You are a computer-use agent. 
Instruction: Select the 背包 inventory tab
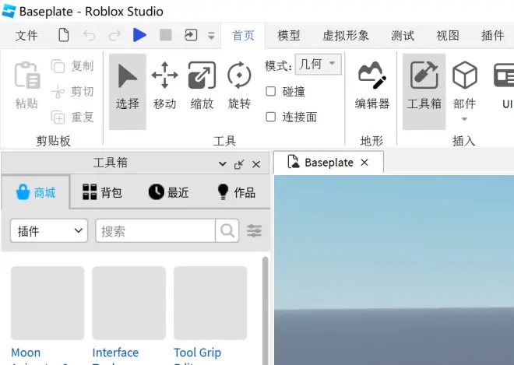point(102,192)
